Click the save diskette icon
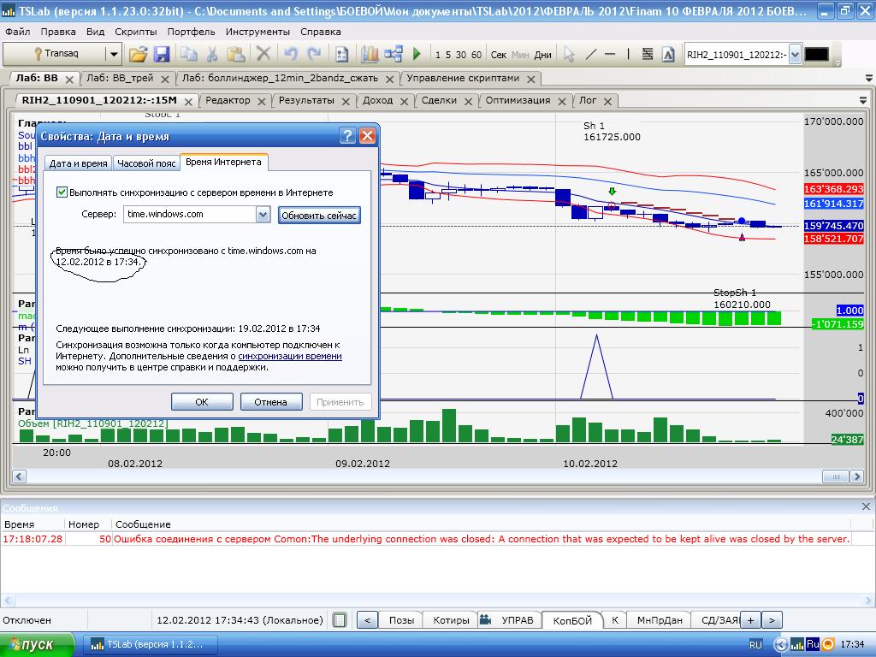876x657 pixels. (161, 54)
